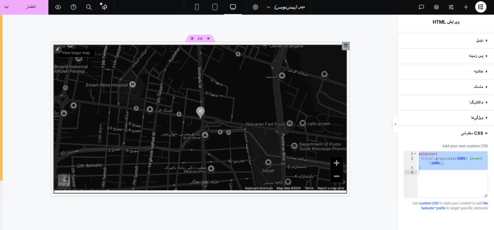
Task: Open publish options dropdown arrow
Action: coord(6,7)
